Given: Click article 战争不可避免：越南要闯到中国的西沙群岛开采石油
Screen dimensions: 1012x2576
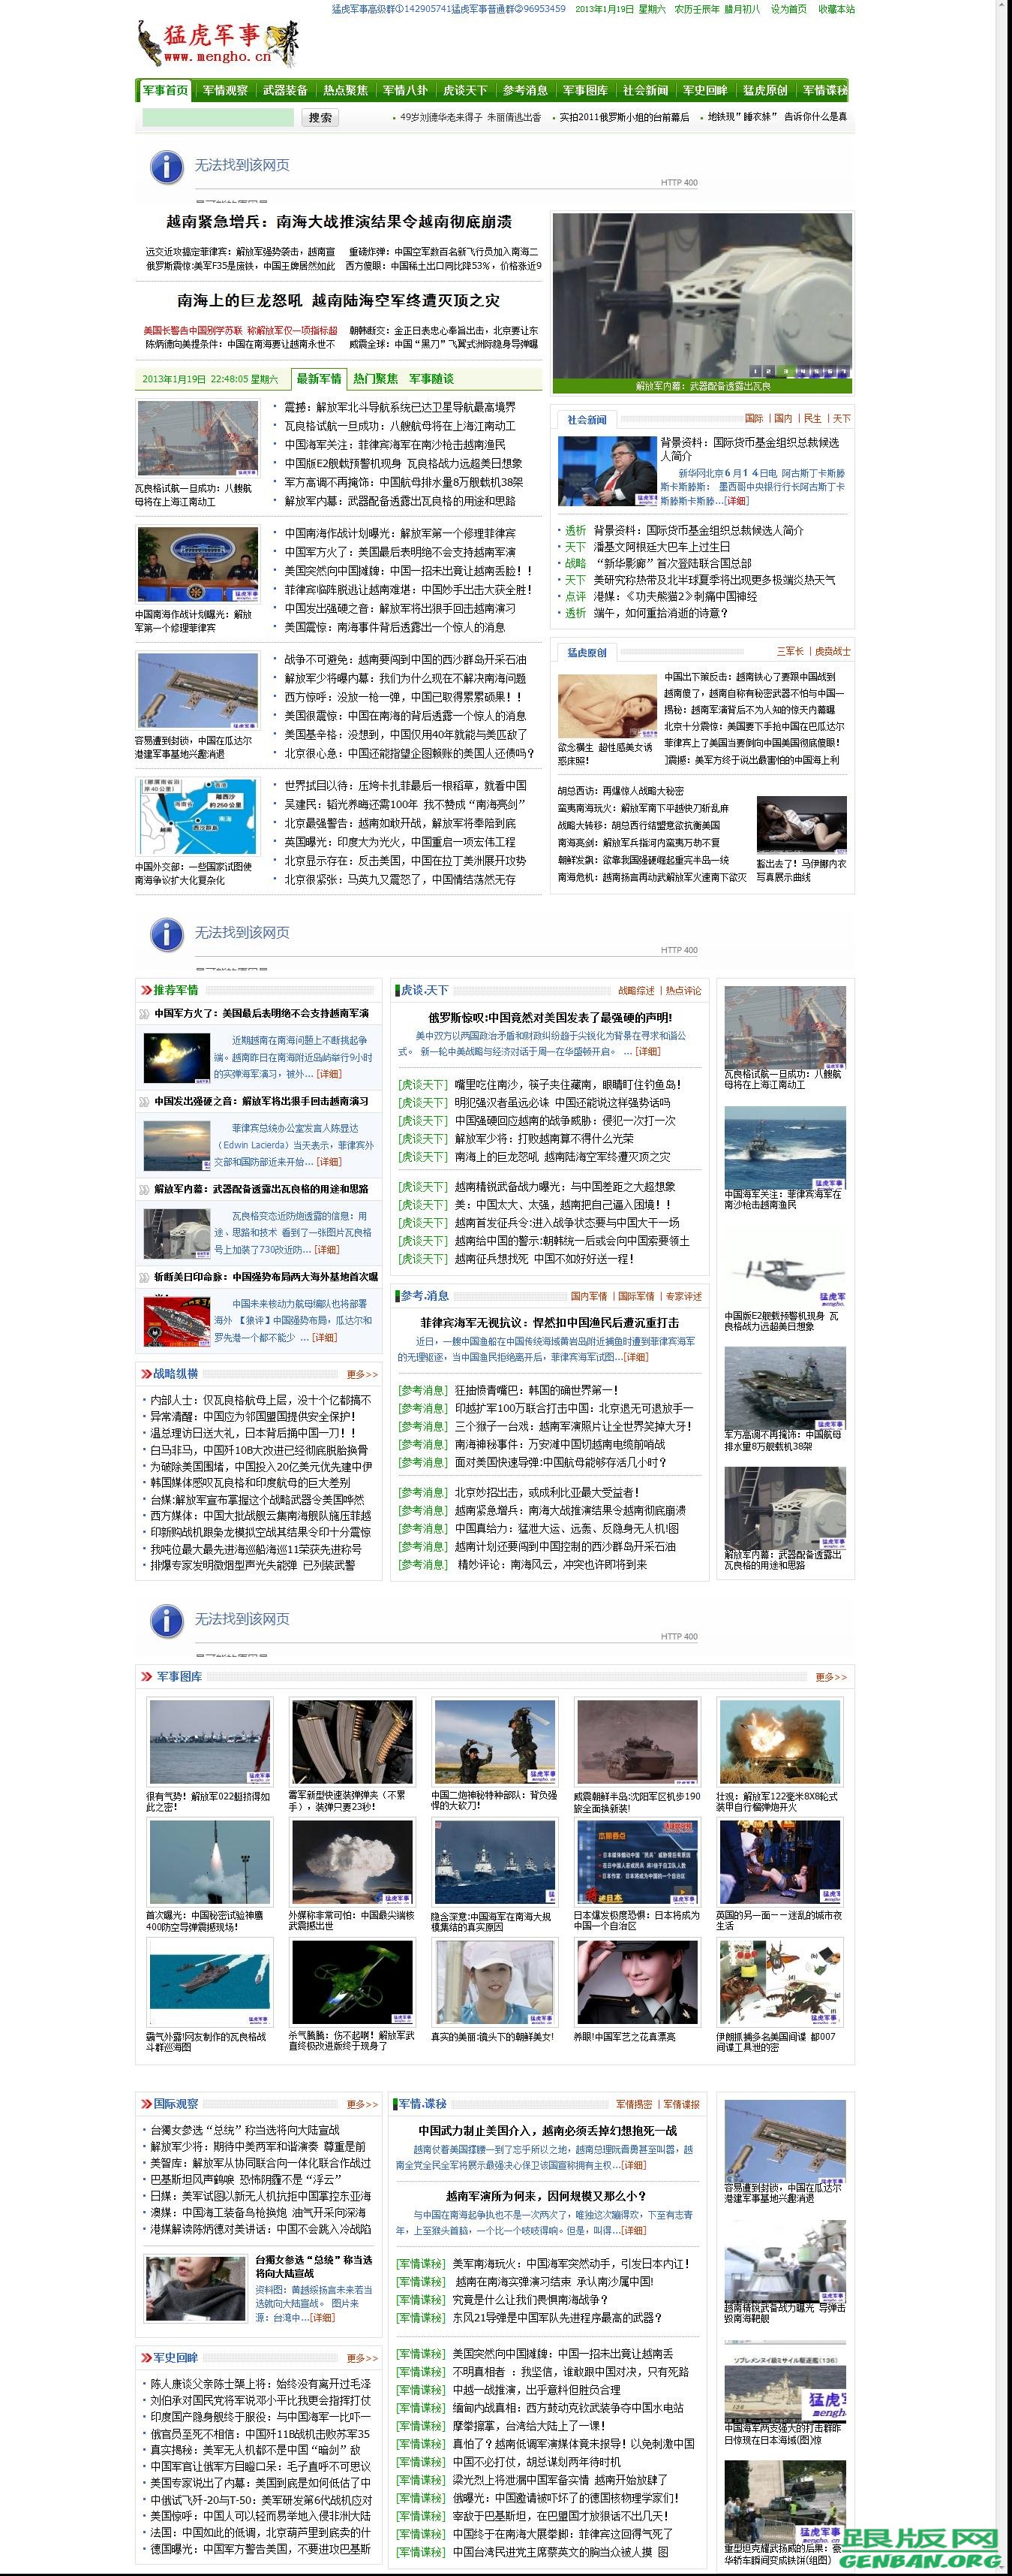Looking at the screenshot, I should (404, 659).
